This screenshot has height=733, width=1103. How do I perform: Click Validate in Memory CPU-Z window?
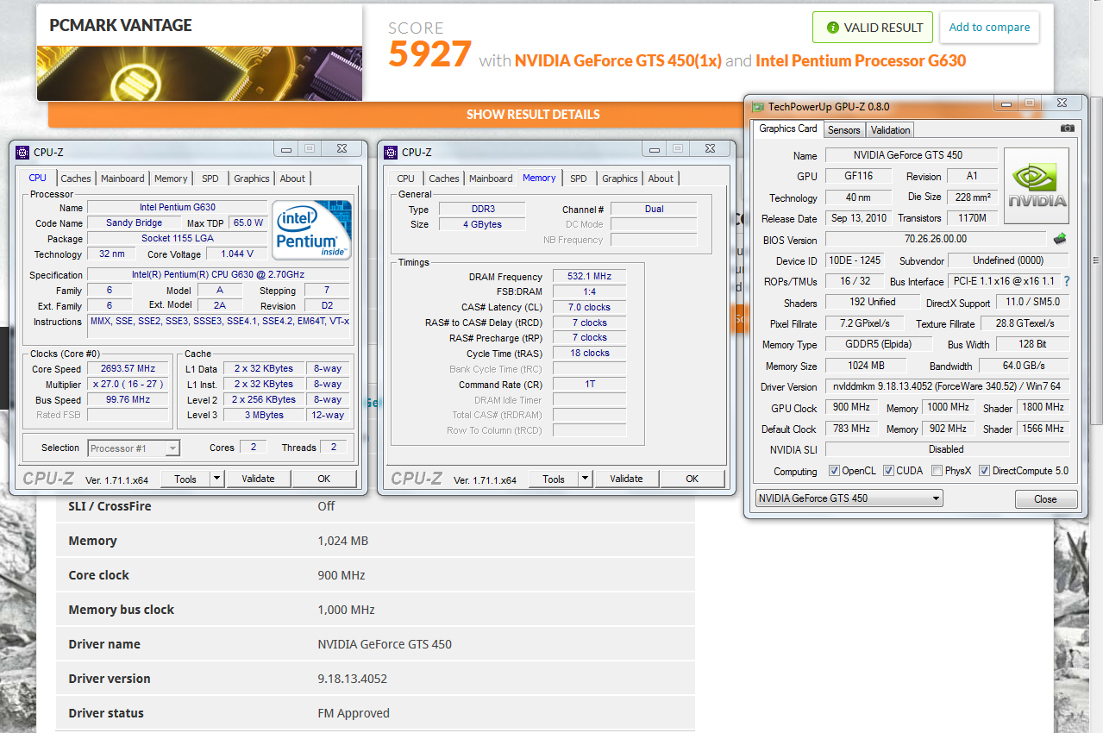coord(626,479)
